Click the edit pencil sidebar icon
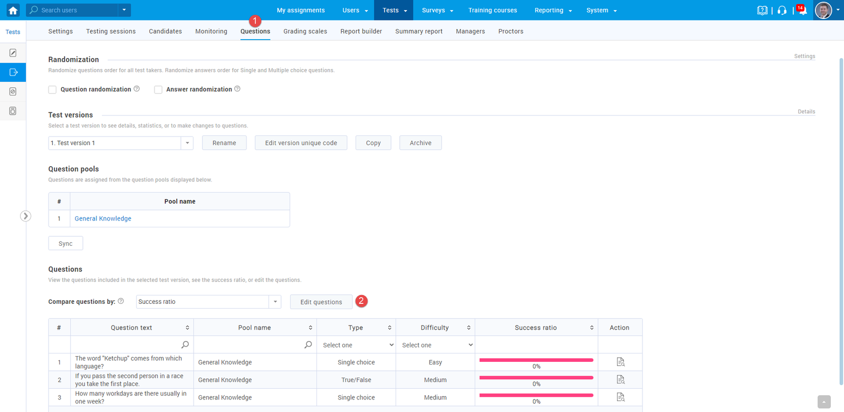 click(x=13, y=53)
